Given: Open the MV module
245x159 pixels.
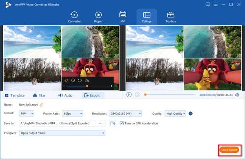Looking at the screenshot, I should [122, 17].
